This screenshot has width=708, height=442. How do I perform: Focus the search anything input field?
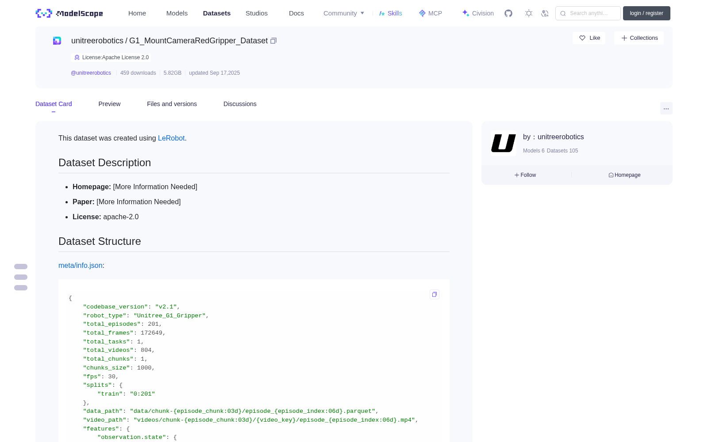(x=588, y=13)
